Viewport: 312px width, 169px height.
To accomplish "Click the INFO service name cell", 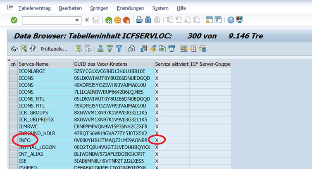I will (x=45, y=140).
